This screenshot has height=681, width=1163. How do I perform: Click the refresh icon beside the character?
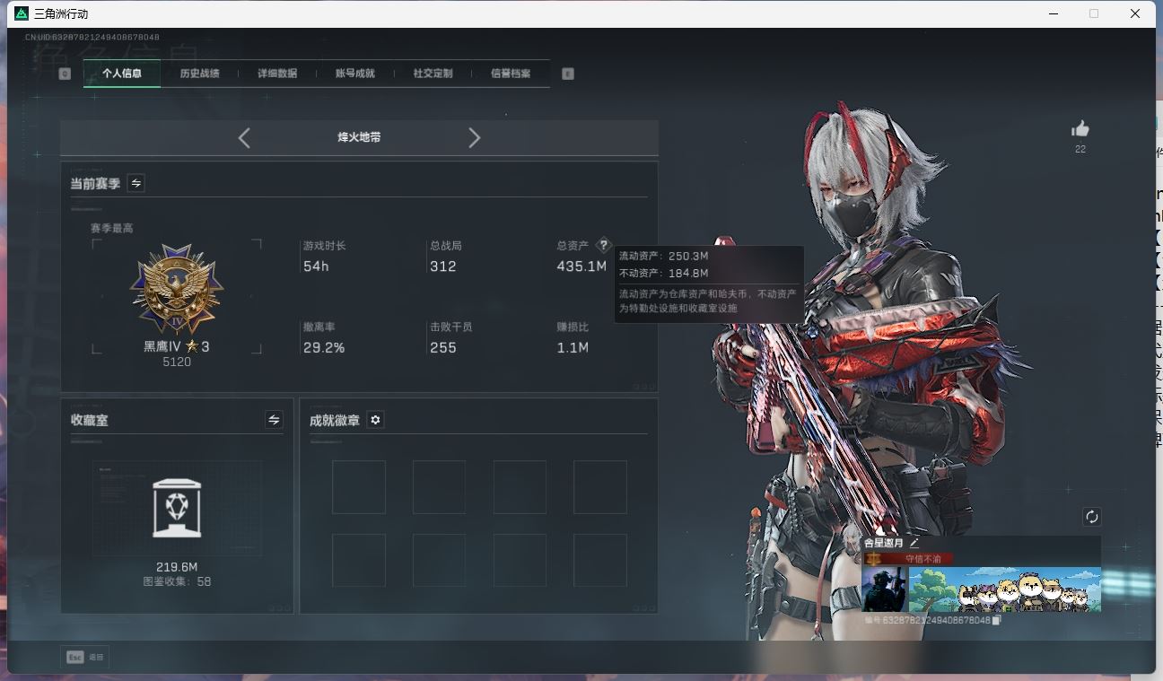(1091, 517)
